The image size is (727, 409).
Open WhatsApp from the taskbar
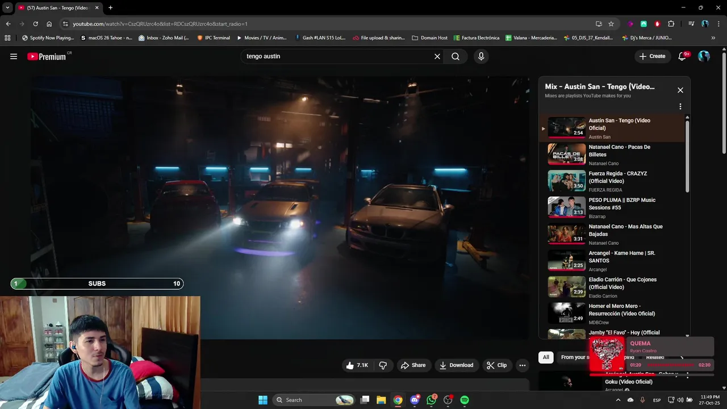pos(431,400)
